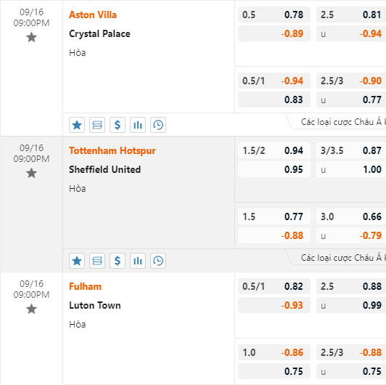Click blue star icon under Aston Villa match
This screenshot has width=386, height=385.
pyautogui.click(x=77, y=125)
